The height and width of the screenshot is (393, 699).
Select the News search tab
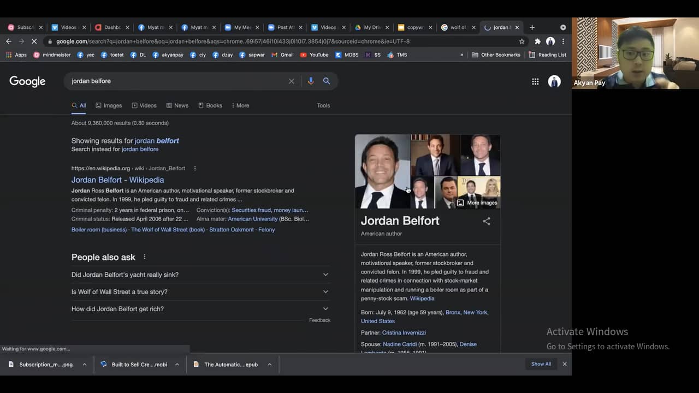click(x=177, y=105)
